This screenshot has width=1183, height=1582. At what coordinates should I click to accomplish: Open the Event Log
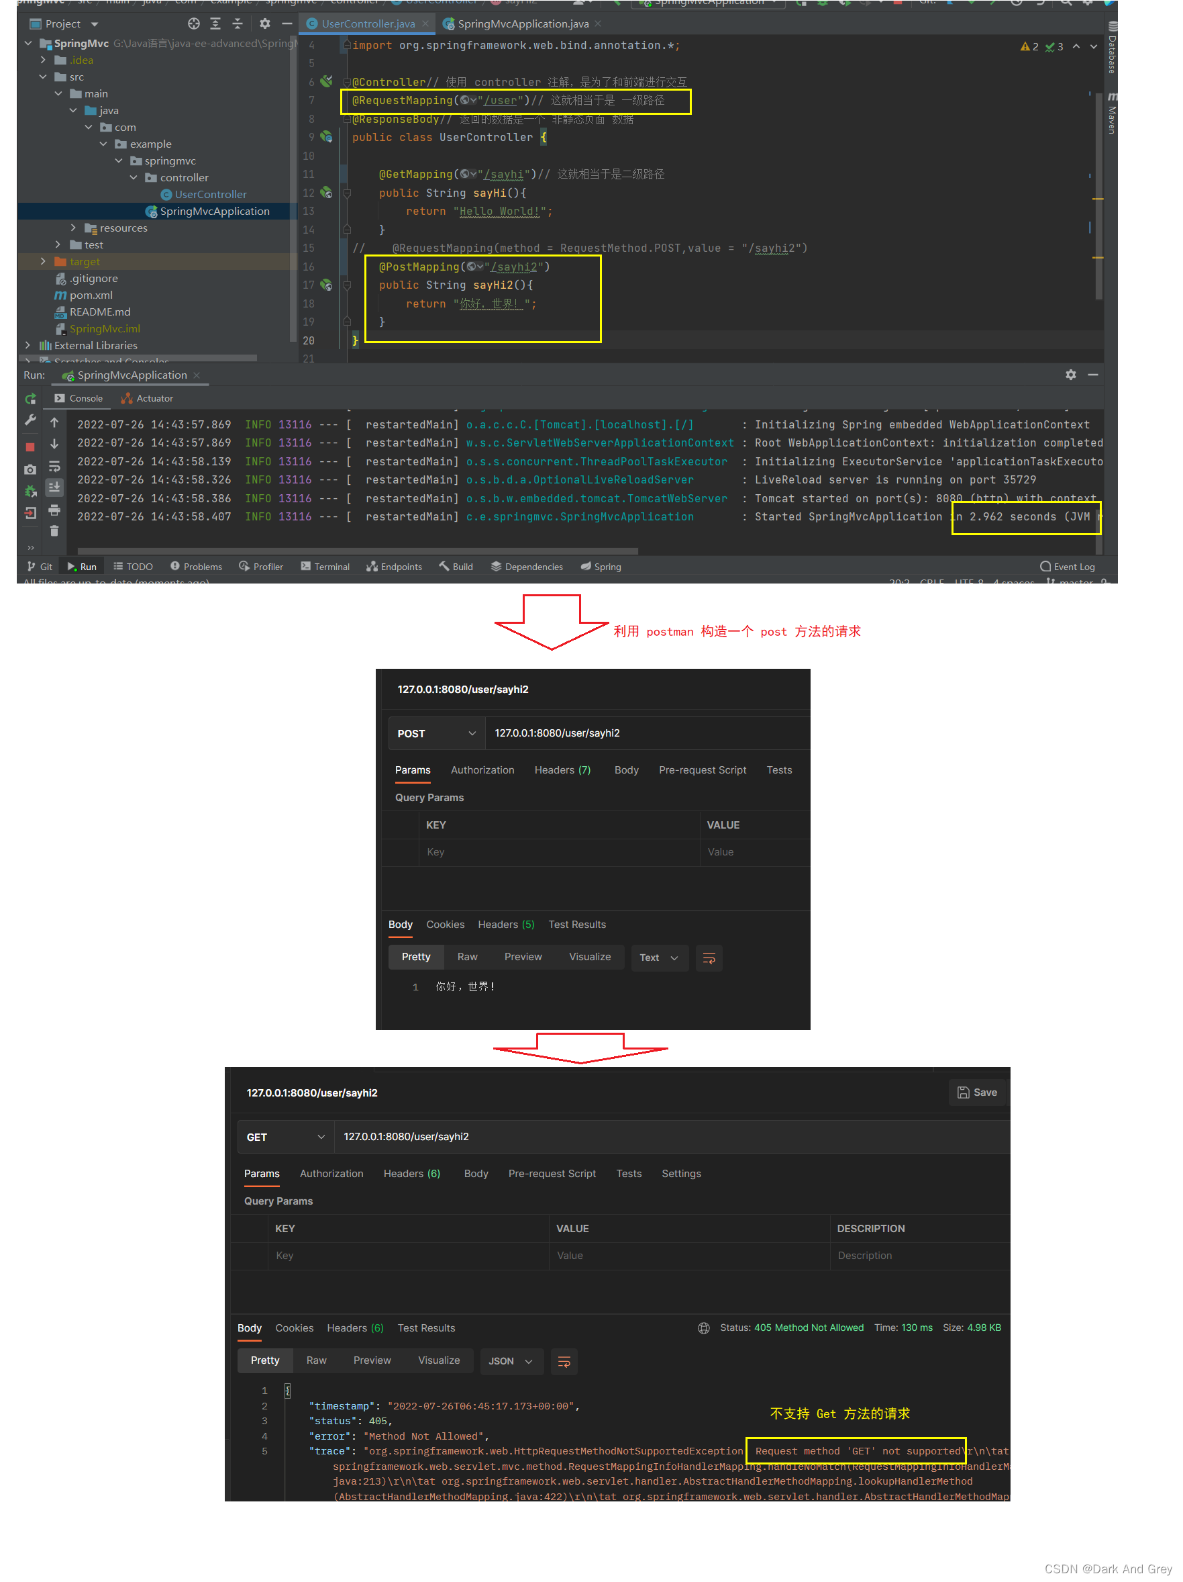pyautogui.click(x=1066, y=567)
